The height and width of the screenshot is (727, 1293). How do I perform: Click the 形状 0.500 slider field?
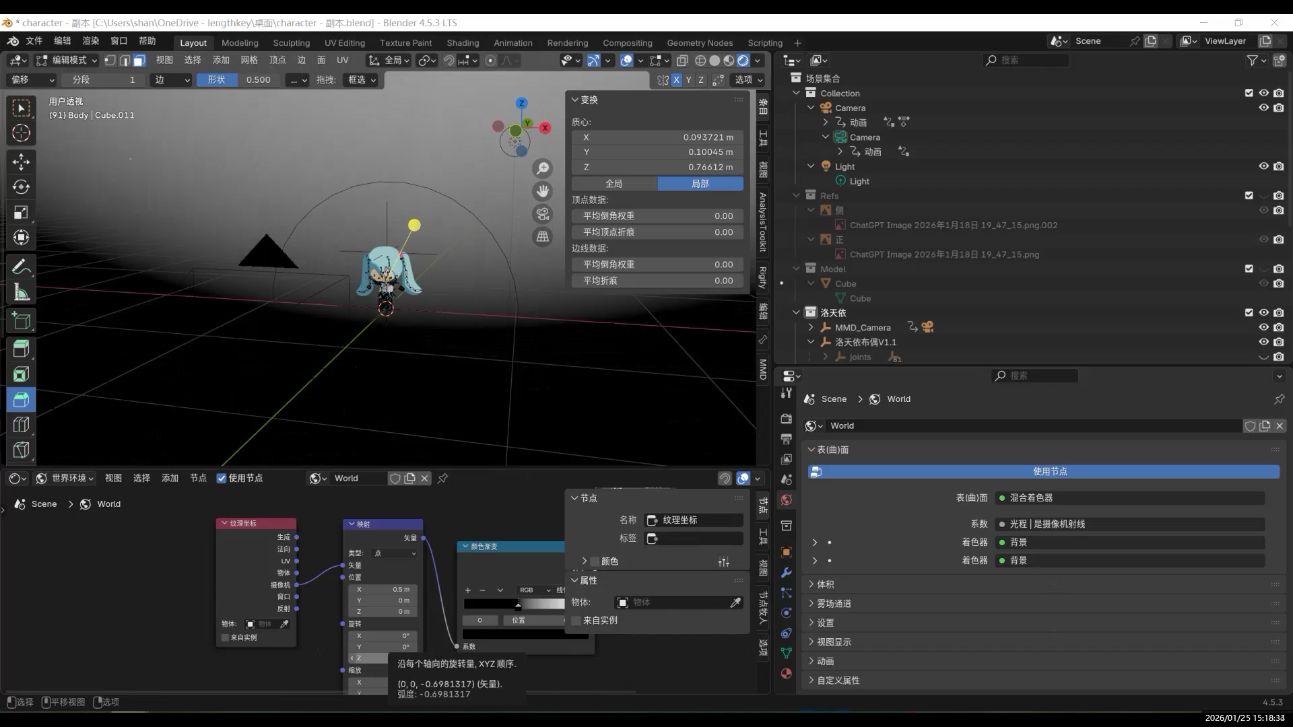pyautogui.click(x=239, y=79)
